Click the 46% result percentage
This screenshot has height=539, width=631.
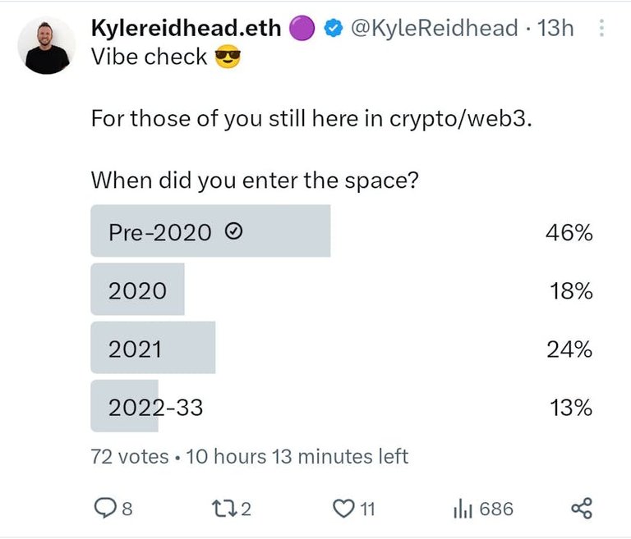click(x=569, y=233)
